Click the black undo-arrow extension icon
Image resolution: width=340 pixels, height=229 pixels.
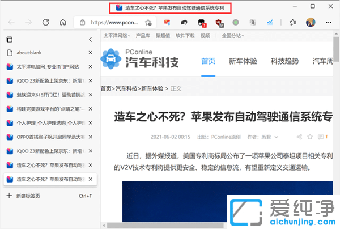click(x=184, y=22)
